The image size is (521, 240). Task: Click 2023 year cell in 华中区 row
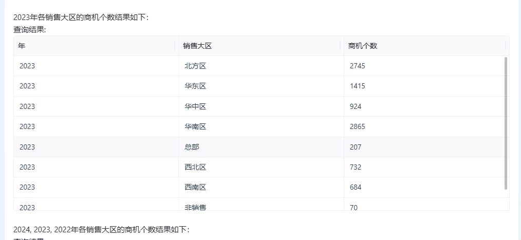pos(96,106)
